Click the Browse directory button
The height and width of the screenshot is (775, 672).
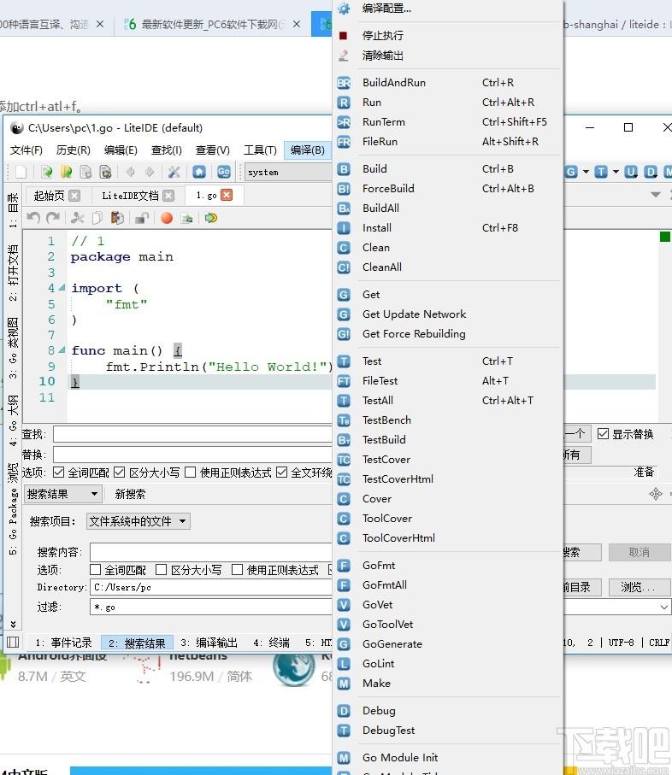(639, 587)
